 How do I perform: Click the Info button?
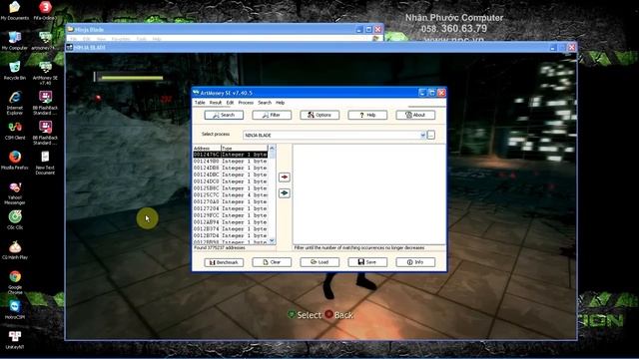[415, 262]
